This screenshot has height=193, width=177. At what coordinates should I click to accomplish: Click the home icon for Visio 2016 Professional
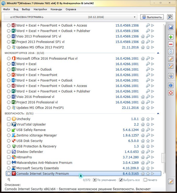[143, 97]
